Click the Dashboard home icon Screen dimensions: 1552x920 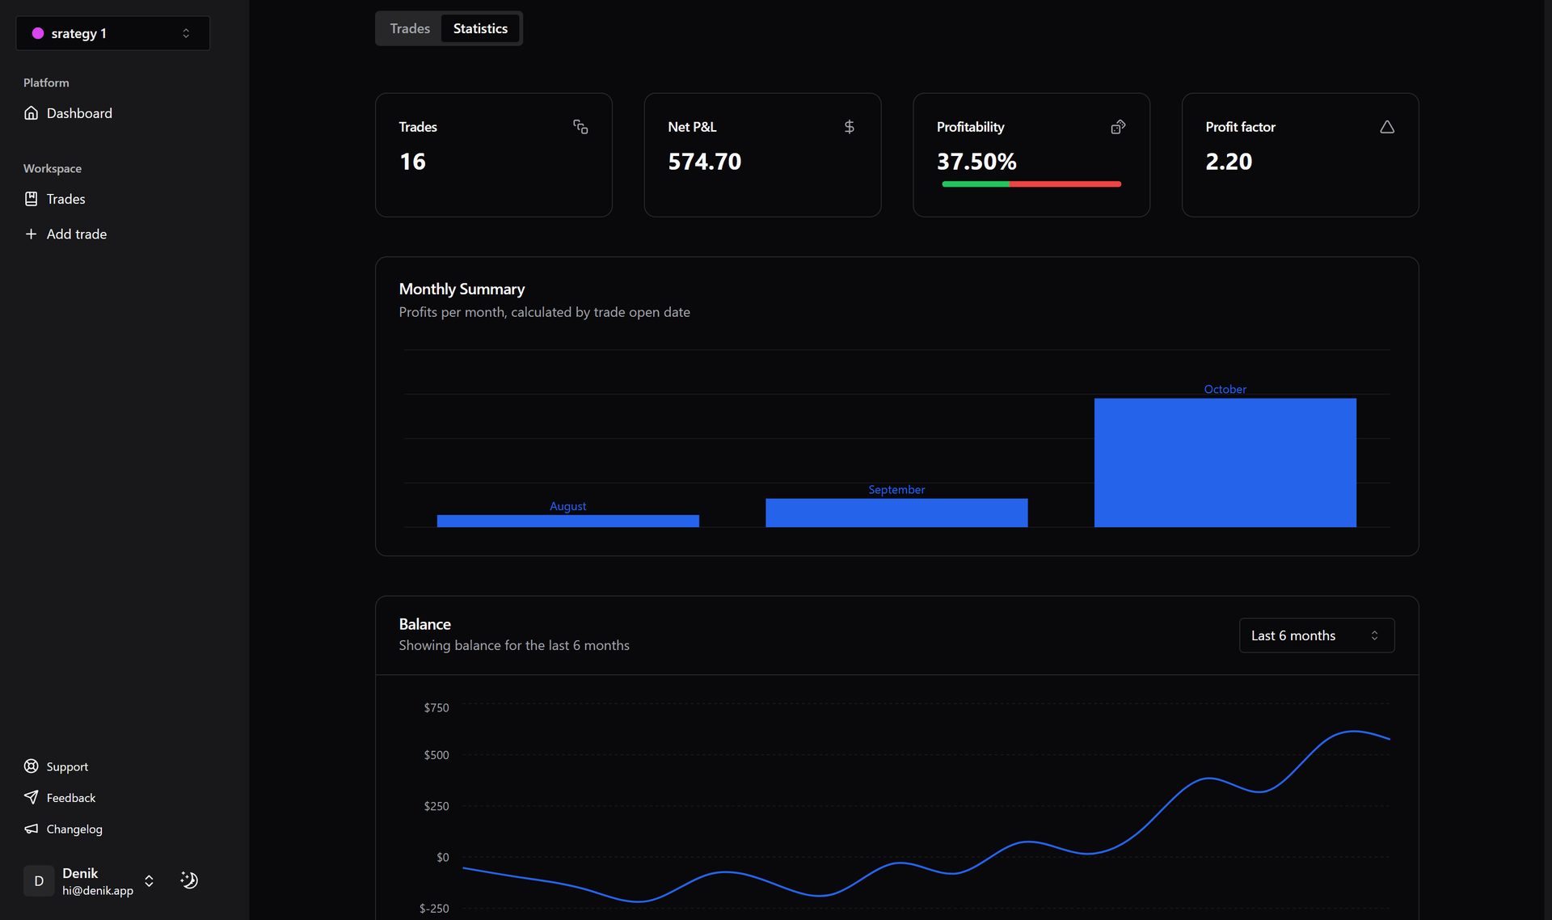[x=31, y=113]
